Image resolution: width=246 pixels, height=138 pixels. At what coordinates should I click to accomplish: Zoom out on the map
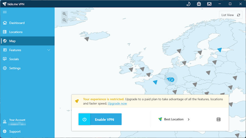(x=64, y=20)
